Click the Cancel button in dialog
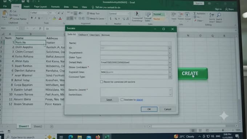This screenshot has height=139, width=247. click(x=167, y=109)
